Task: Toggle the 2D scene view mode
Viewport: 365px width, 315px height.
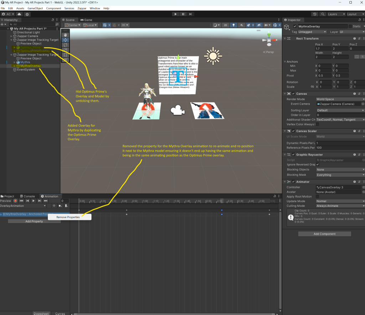Action: coord(225,25)
